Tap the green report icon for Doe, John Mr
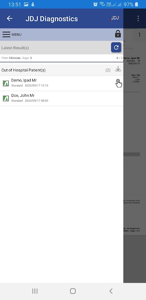 click(6, 98)
